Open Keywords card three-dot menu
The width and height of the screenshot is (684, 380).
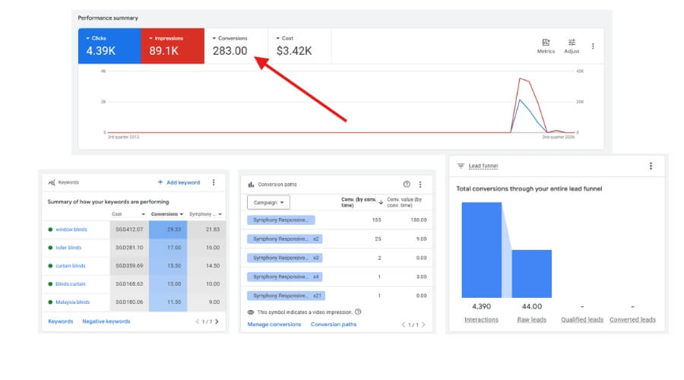point(214,182)
